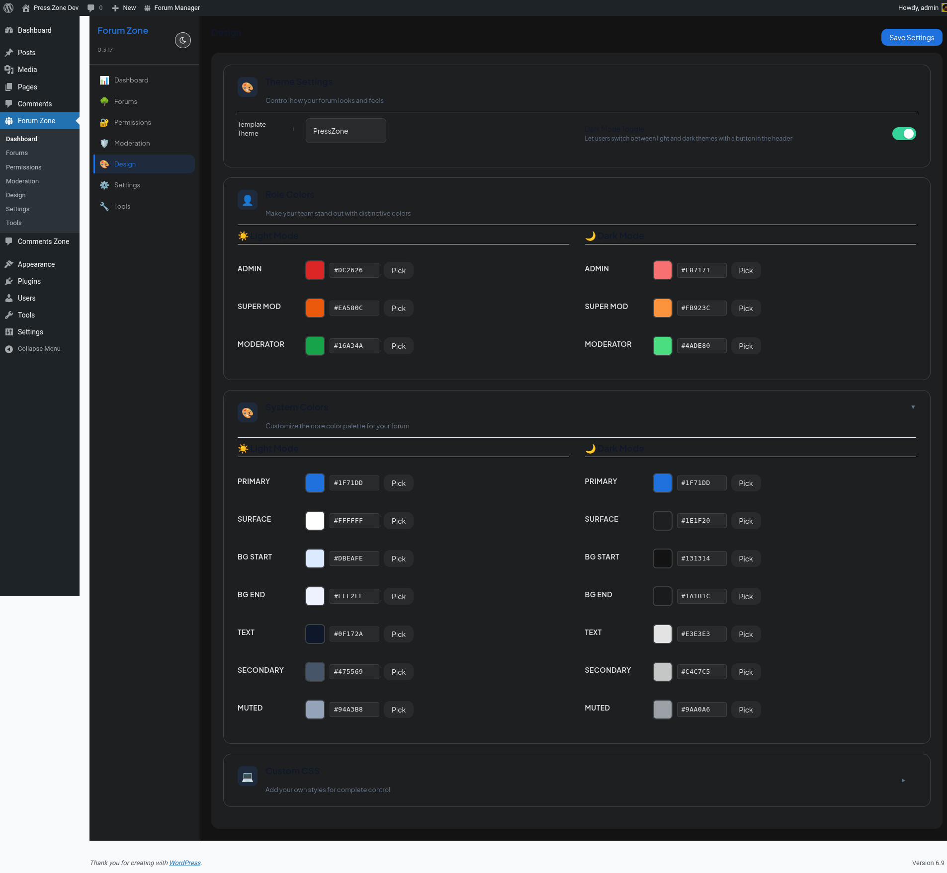Screen dimensions: 947x873
Task: Click the Moderation shield icon
Action: click(104, 144)
